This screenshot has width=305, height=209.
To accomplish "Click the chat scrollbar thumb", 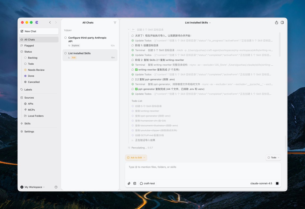I will [x=280, y=44].
